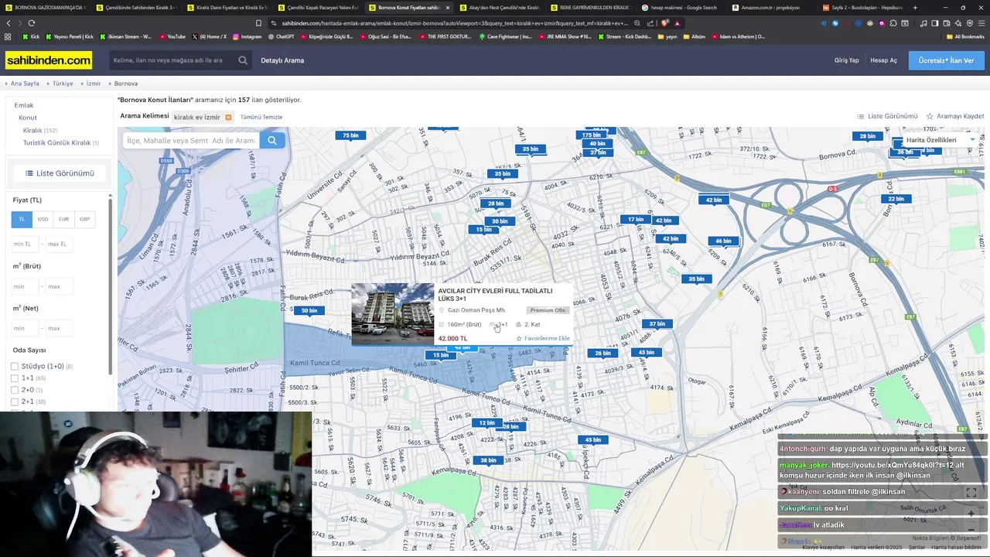Check the 2+1 room count checkbox
The width and height of the screenshot is (990, 557).
[x=15, y=402]
